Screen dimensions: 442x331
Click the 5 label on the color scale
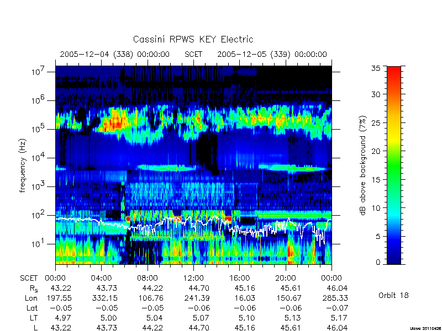pos(378,236)
